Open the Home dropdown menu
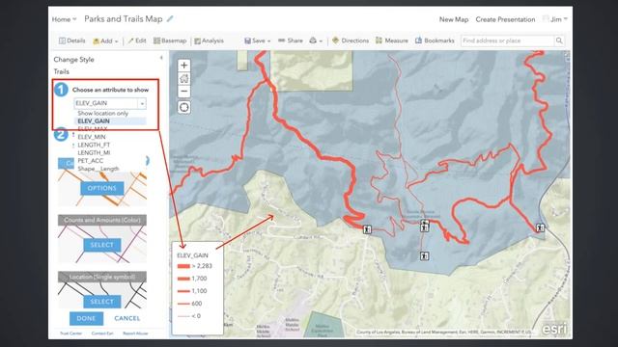Viewport: 618px width, 347px height. [x=64, y=19]
